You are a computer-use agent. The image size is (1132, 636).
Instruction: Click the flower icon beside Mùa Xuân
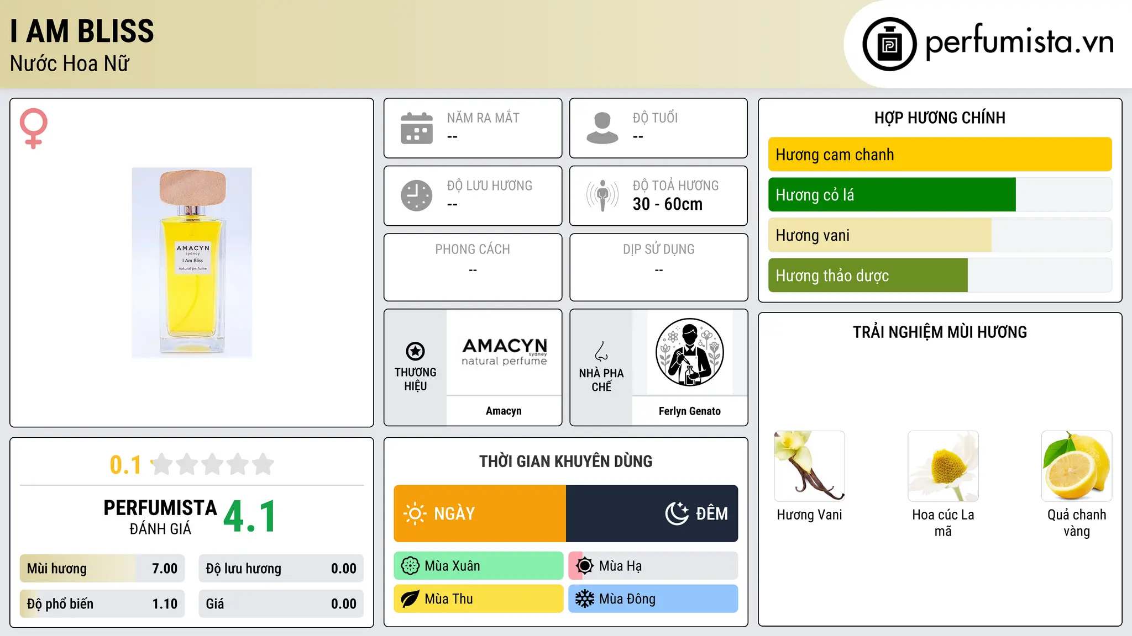point(410,566)
